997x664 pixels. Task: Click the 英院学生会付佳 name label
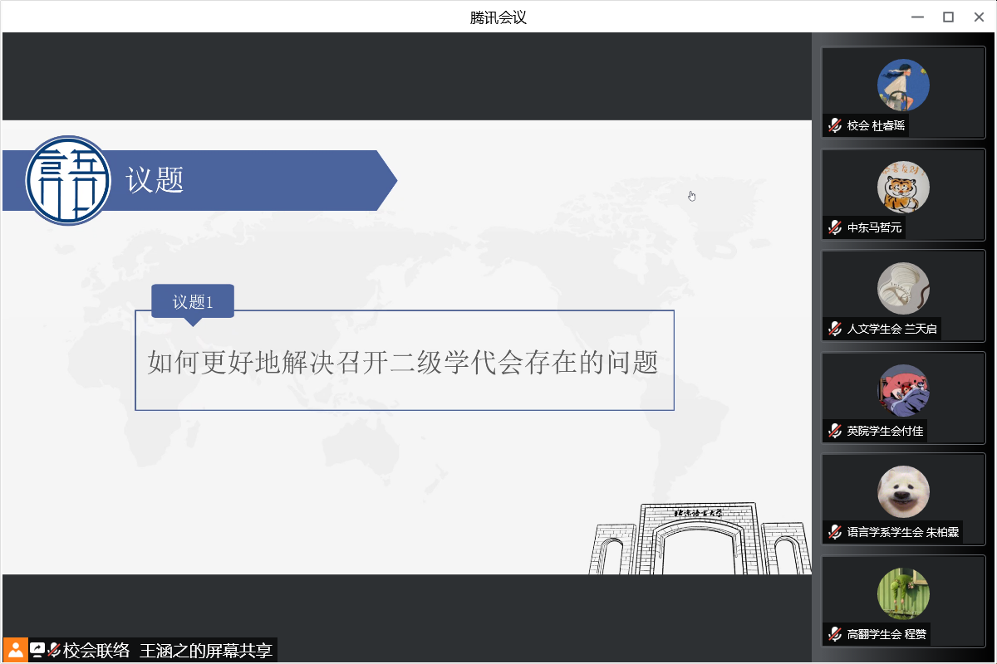(885, 431)
